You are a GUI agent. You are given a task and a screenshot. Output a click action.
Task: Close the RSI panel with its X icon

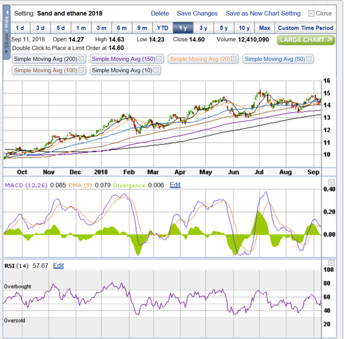click(331, 263)
